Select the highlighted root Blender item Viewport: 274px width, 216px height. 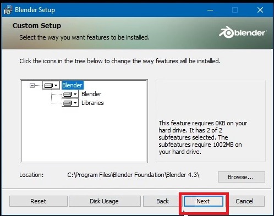(72, 85)
